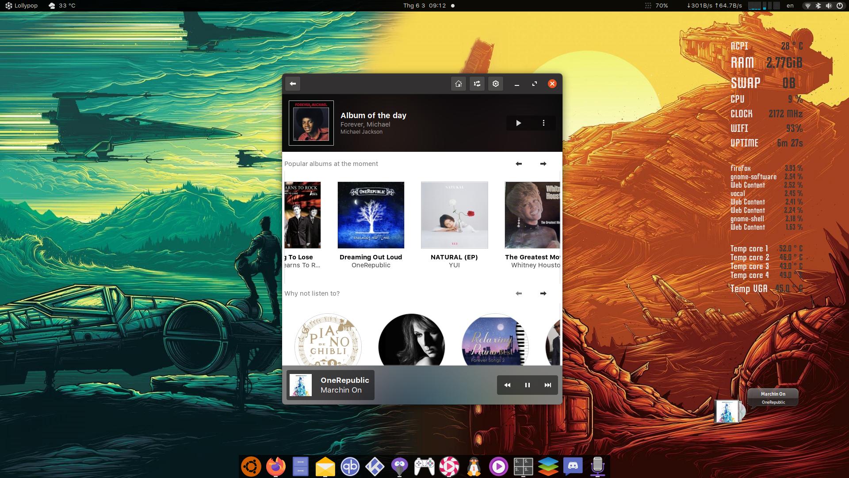Viewport: 849px width, 478px height.
Task: Switch keyboard input source 'en'
Action: click(x=790, y=6)
